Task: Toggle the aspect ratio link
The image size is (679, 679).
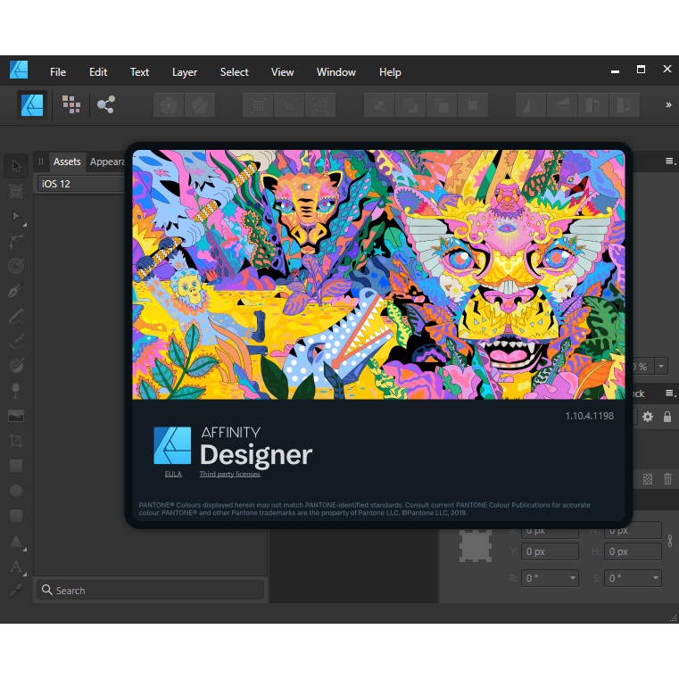Action: point(670,541)
